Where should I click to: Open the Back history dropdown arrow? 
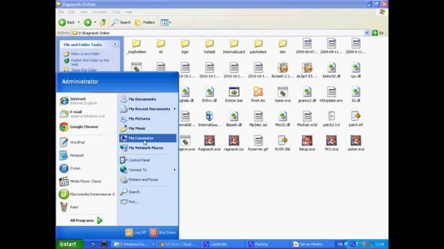click(x=79, y=22)
